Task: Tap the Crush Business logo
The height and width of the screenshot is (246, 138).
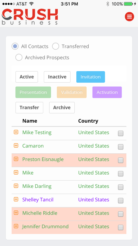Action: [x=30, y=17]
